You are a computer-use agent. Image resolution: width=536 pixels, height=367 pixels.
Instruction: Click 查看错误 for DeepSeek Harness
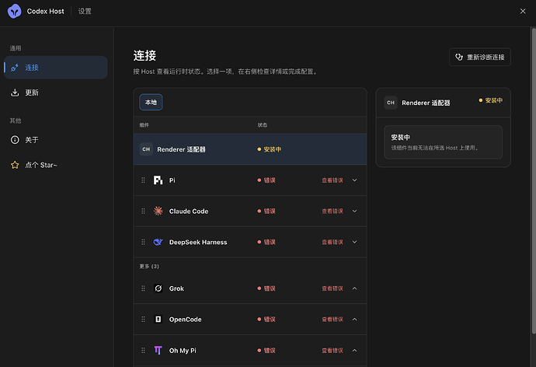click(332, 242)
